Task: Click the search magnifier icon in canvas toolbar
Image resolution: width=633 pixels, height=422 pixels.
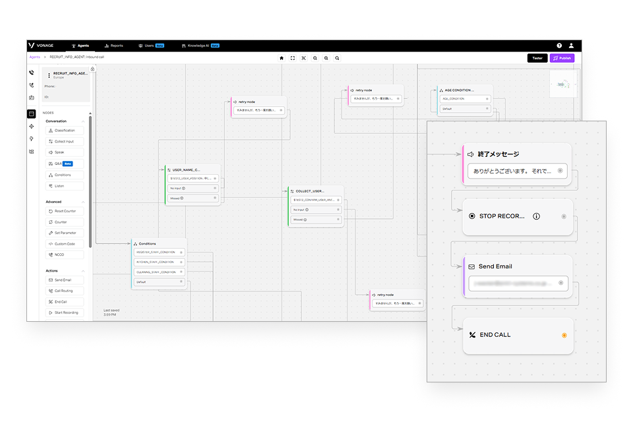Action: (337, 58)
